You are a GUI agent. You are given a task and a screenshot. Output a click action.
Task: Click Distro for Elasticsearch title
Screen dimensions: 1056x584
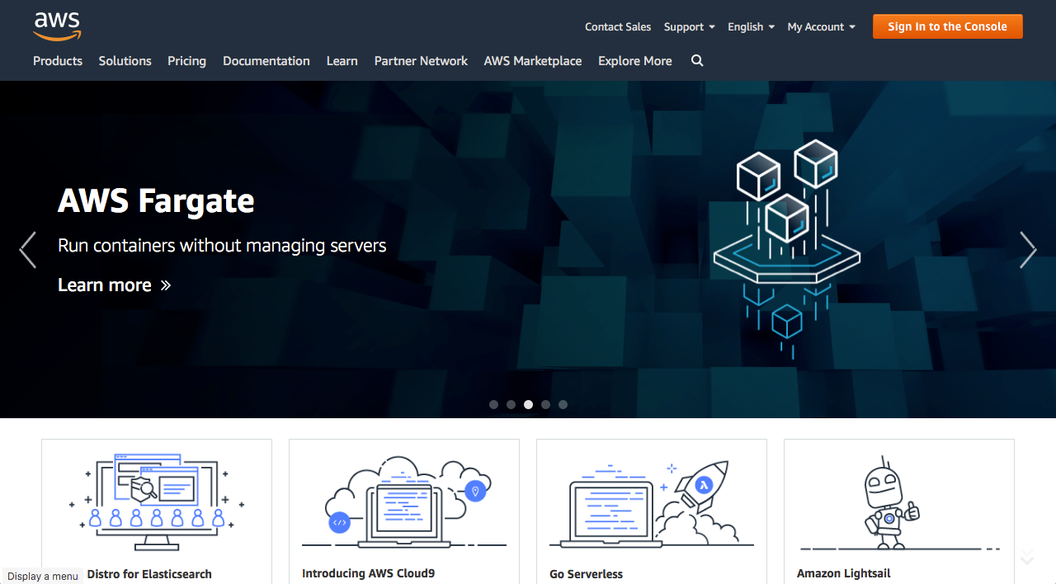click(x=149, y=574)
